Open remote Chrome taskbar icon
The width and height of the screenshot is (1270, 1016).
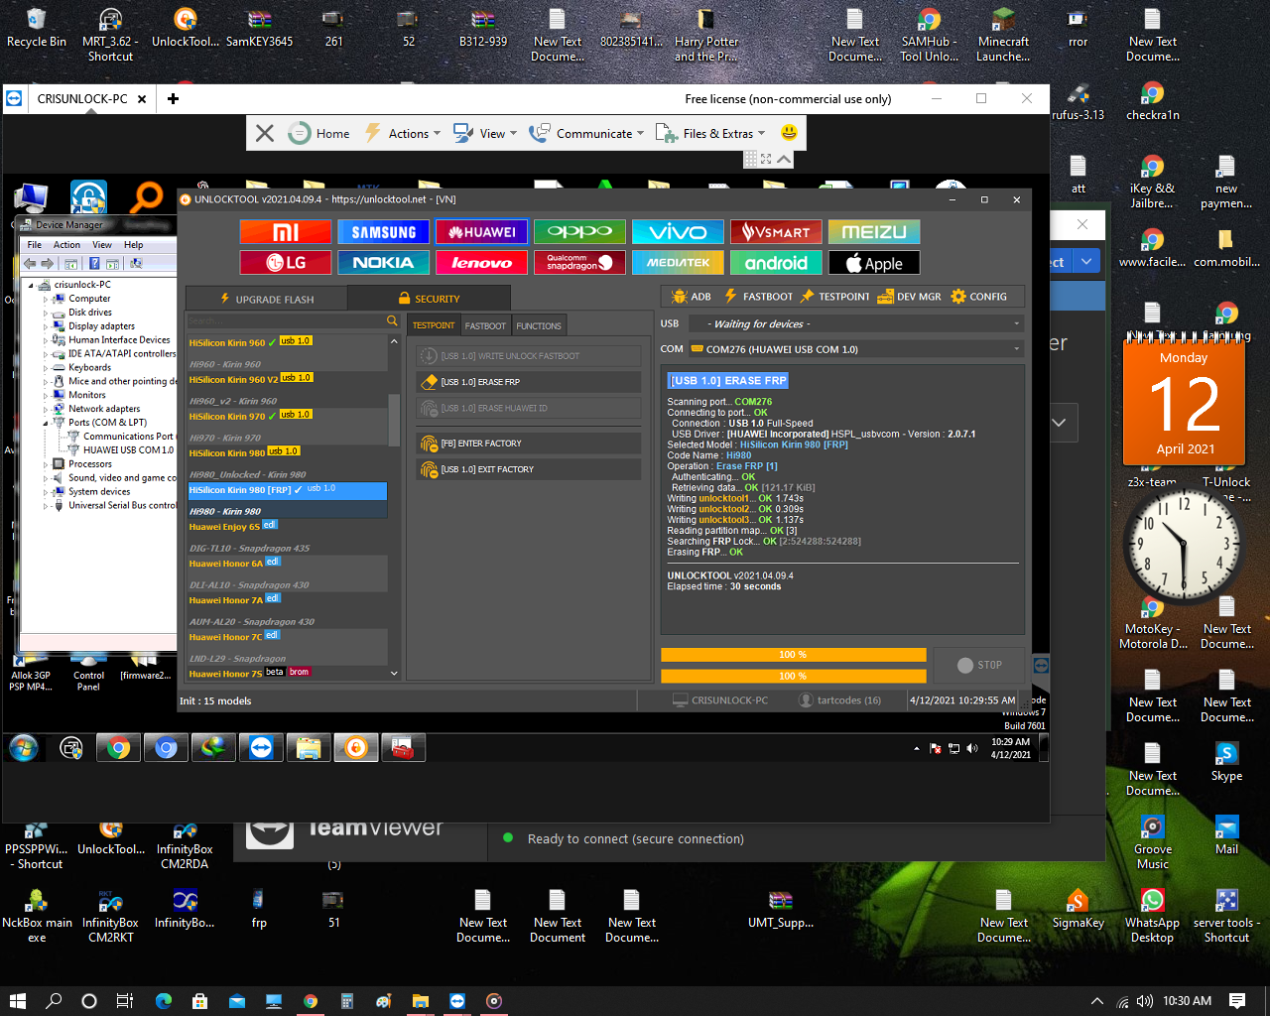(x=118, y=747)
